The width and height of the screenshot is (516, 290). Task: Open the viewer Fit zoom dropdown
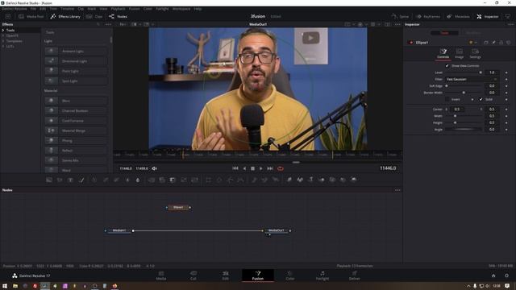[x=123, y=24]
